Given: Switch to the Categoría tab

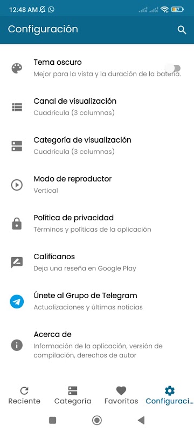Looking at the screenshot, I should 73,395.
